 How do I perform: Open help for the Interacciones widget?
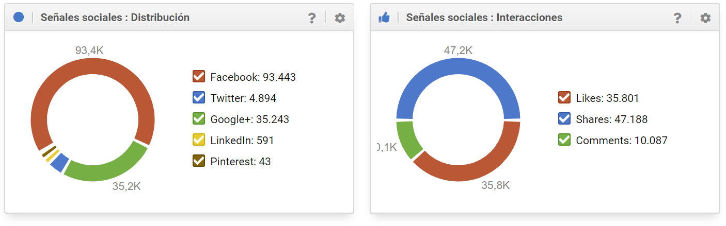coord(677,18)
